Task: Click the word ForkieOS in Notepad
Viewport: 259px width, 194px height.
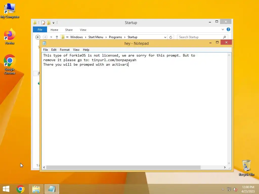Action: point(78,55)
